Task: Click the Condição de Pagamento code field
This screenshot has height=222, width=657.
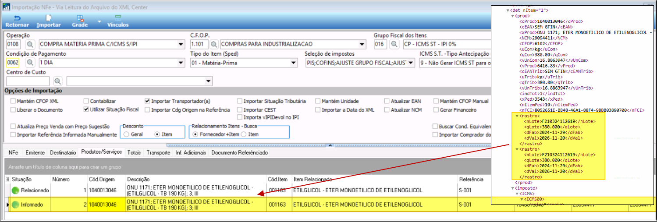Action: [13, 63]
